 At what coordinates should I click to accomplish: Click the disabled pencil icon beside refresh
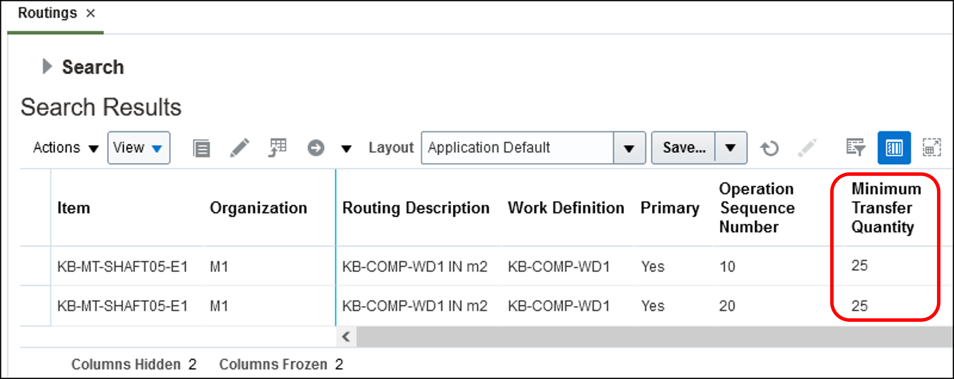click(x=807, y=148)
